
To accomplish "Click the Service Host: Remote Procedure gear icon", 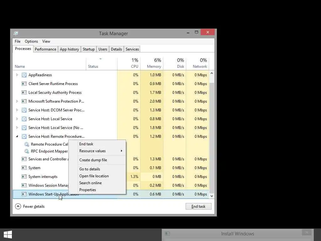I will (24, 137).
